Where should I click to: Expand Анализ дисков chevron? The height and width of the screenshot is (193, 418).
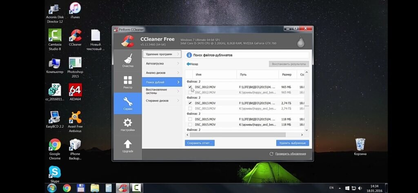click(178, 73)
